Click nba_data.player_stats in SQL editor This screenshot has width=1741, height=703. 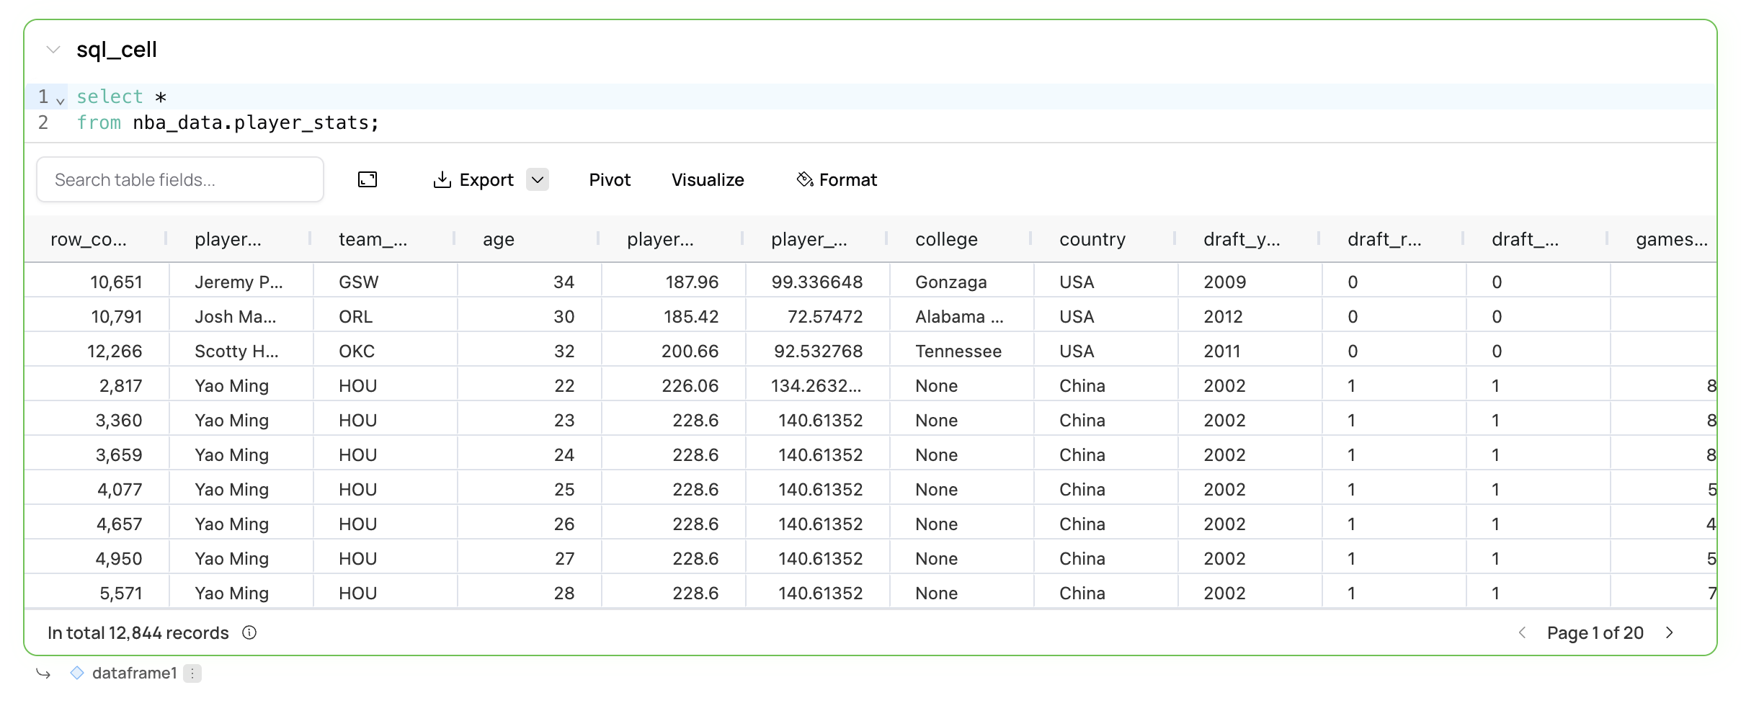pyautogui.click(x=251, y=122)
